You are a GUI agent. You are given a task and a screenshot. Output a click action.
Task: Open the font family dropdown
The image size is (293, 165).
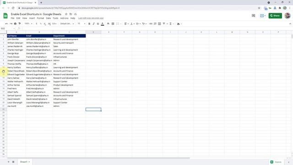(x=67, y=24)
